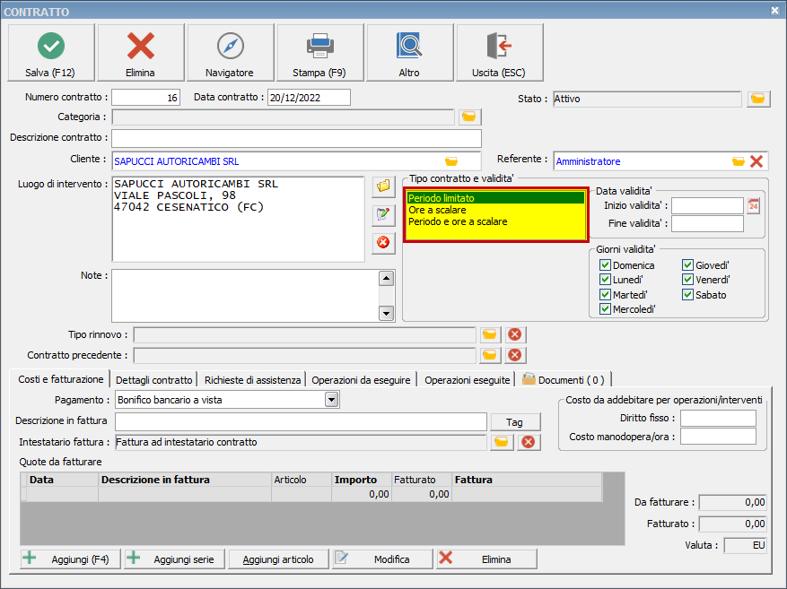The image size is (787, 589).
Task: Close the CONTRATTO window
Action: click(775, 11)
